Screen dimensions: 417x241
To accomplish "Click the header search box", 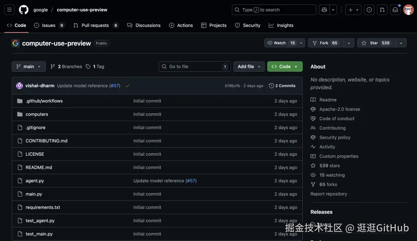I will coord(274,10).
